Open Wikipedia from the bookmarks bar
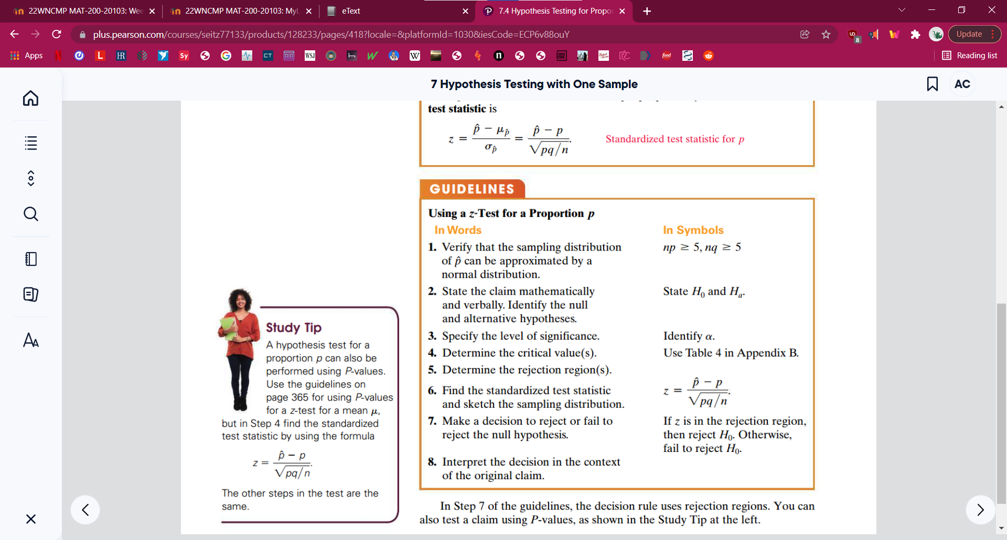1007x540 pixels. (414, 56)
